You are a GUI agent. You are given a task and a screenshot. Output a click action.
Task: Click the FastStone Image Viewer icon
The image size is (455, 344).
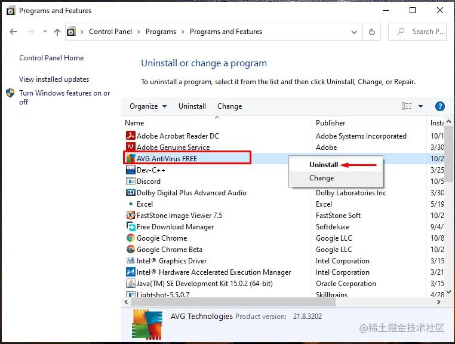coord(131,215)
